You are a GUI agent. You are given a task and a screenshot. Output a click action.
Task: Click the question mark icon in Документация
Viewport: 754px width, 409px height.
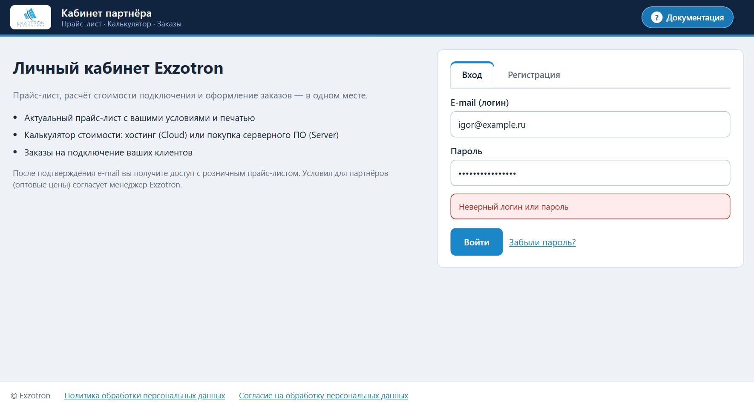click(656, 17)
